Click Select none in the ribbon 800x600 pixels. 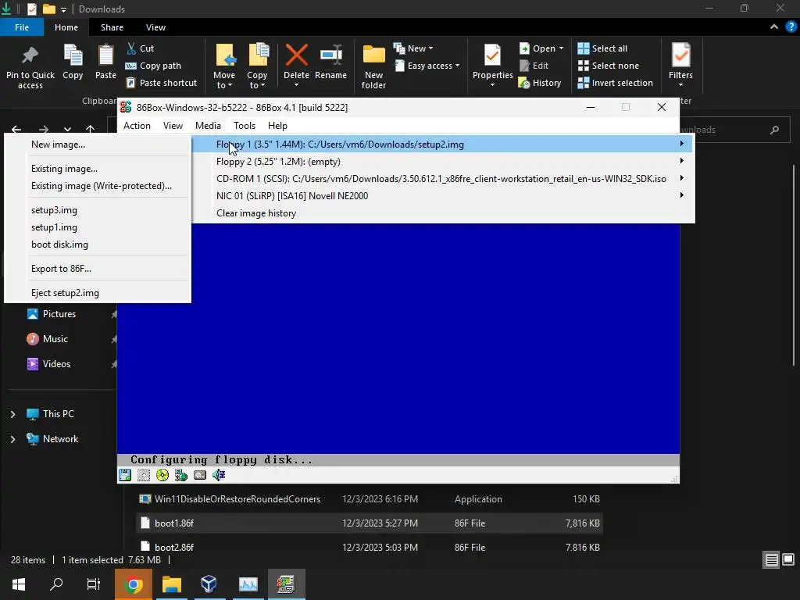point(608,66)
